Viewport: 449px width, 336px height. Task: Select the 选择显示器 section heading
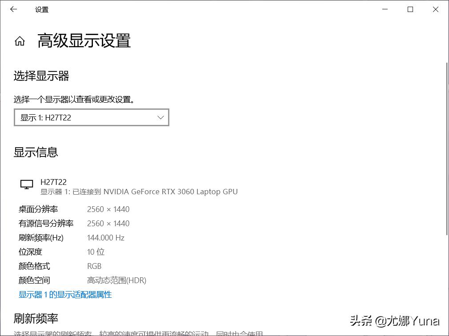point(40,76)
